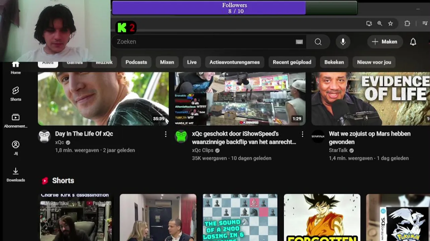Click the K 2 overlay badge

coord(126,27)
